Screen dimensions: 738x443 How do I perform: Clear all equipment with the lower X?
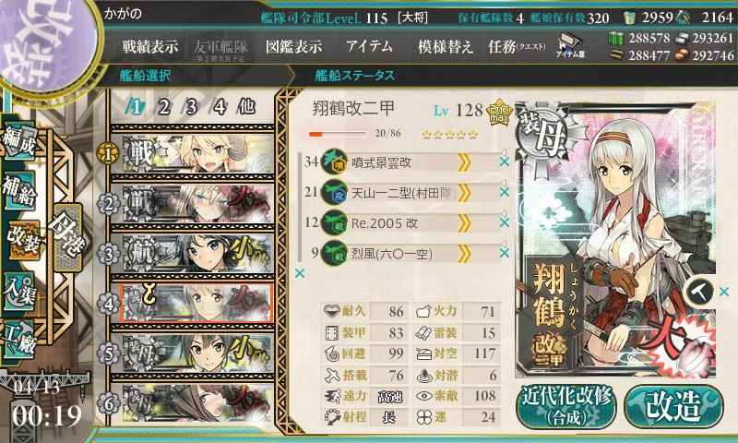click(299, 273)
